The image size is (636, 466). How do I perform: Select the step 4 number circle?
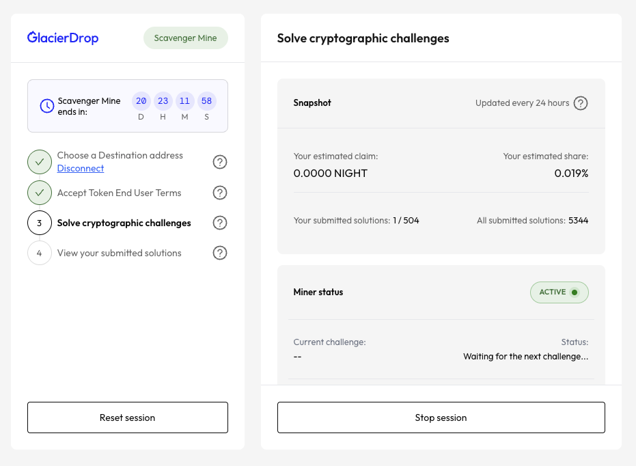coord(40,253)
